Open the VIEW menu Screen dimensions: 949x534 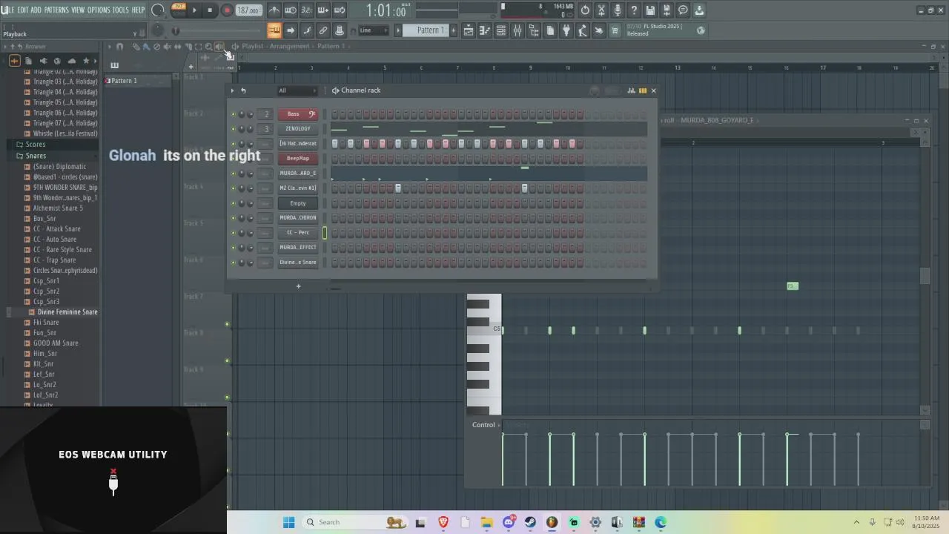(x=78, y=10)
